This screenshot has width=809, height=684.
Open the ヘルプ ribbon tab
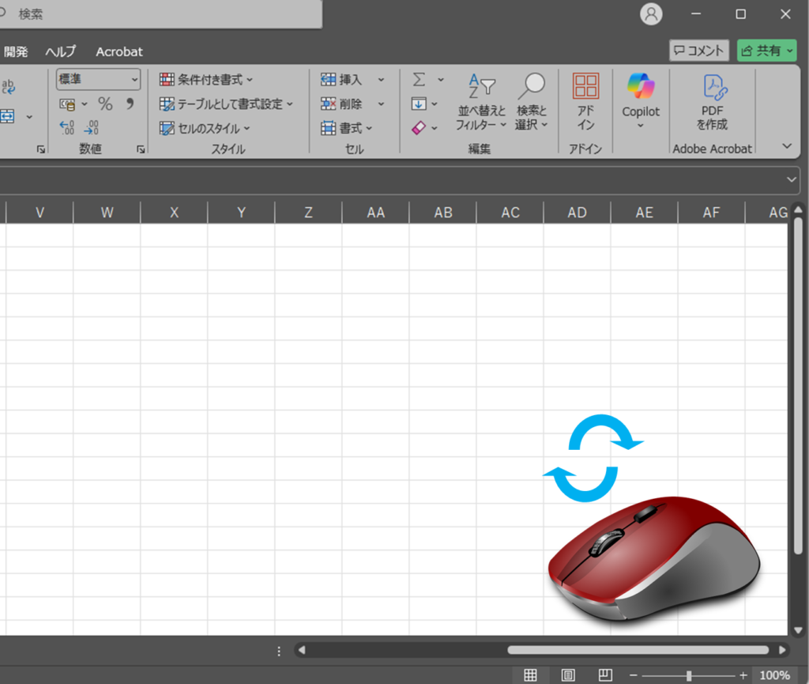coord(61,51)
